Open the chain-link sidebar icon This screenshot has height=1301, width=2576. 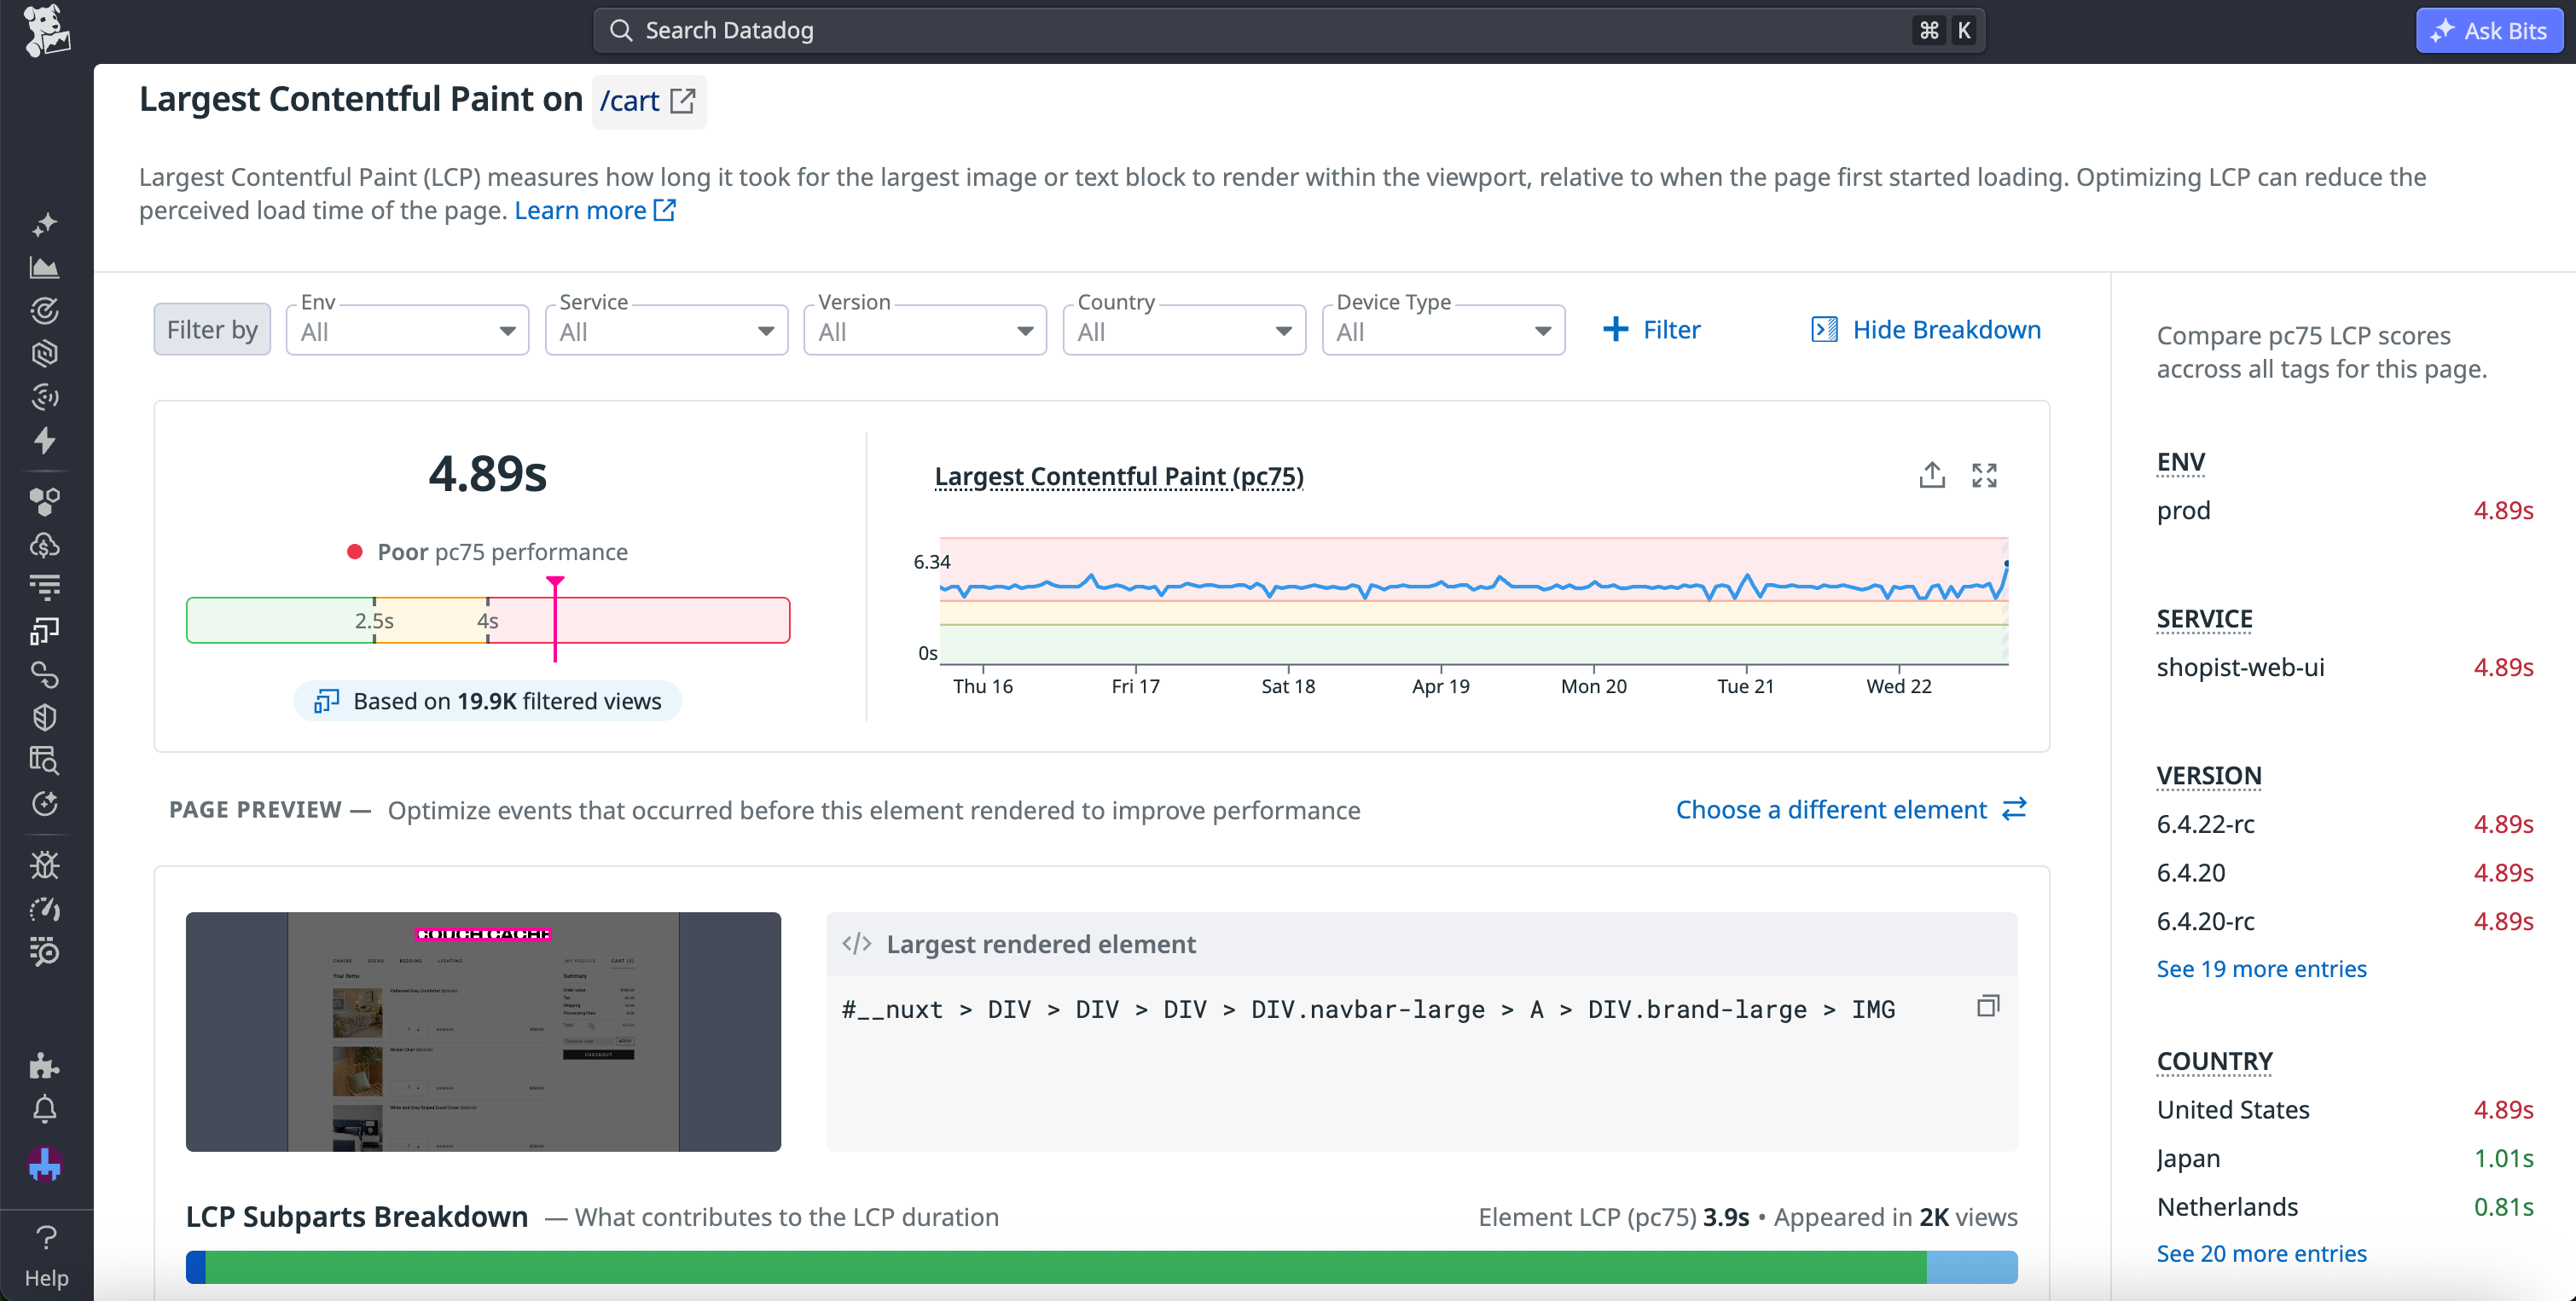click(x=45, y=675)
